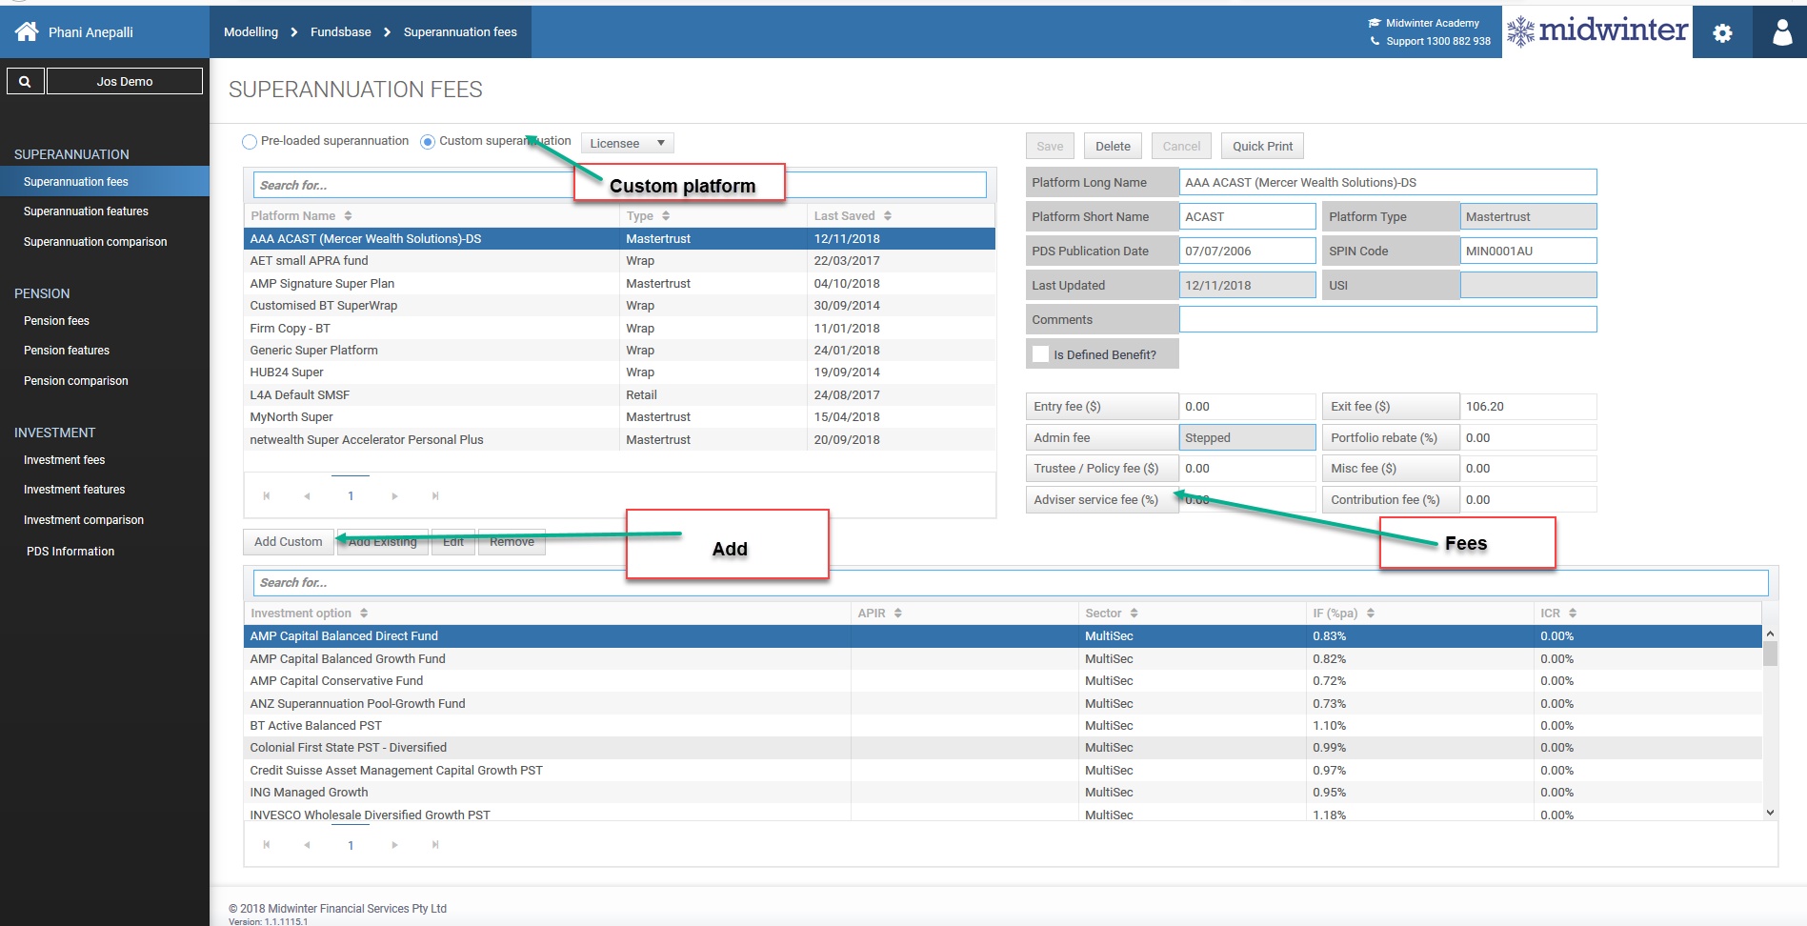
Task: Sort investment options by APIR
Action: pos(897,614)
